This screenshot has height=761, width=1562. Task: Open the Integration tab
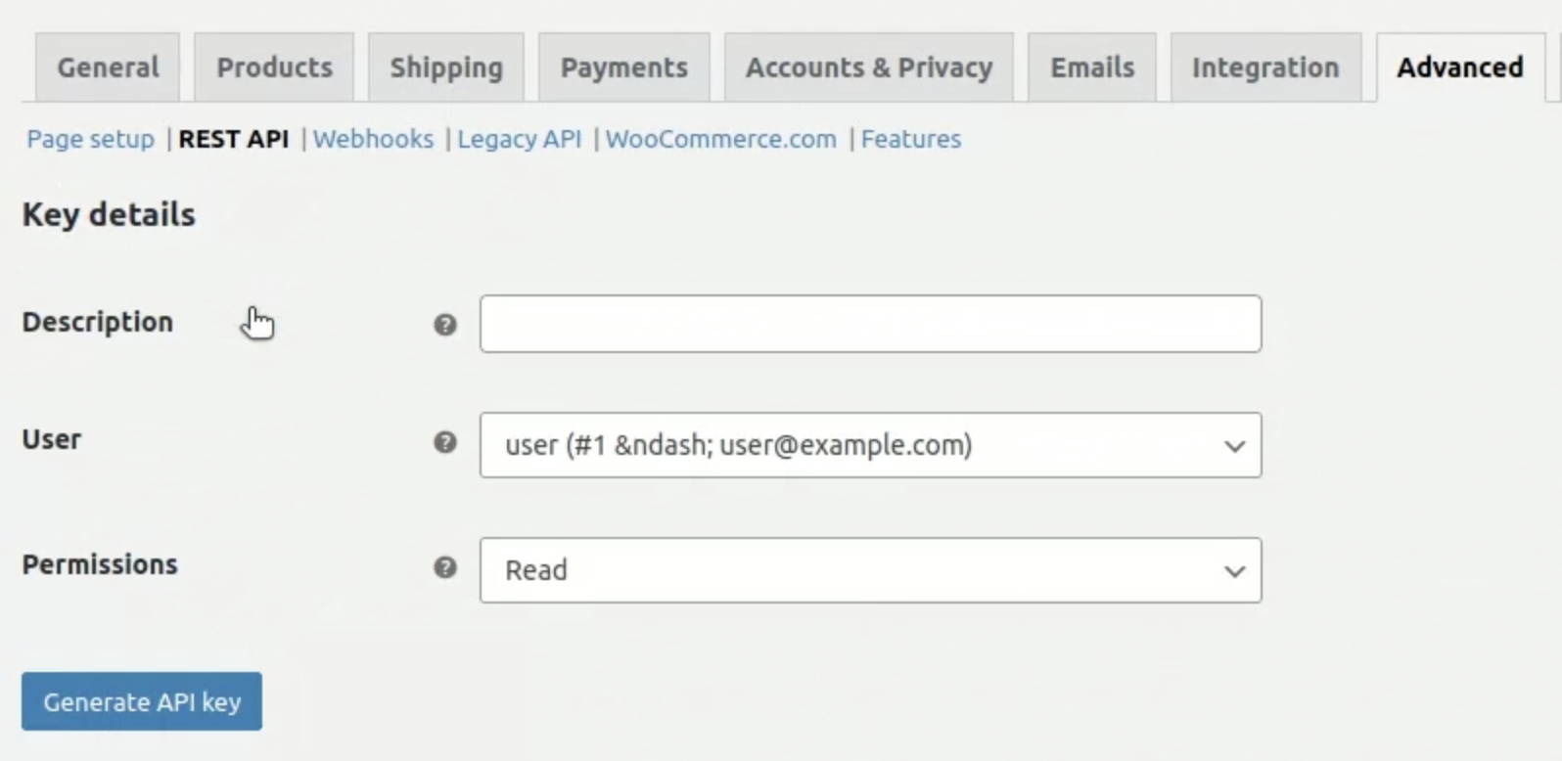(x=1265, y=67)
